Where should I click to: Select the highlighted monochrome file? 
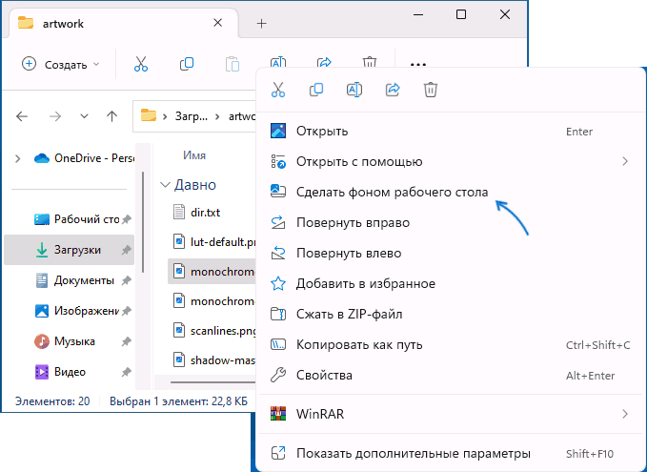[x=212, y=272]
